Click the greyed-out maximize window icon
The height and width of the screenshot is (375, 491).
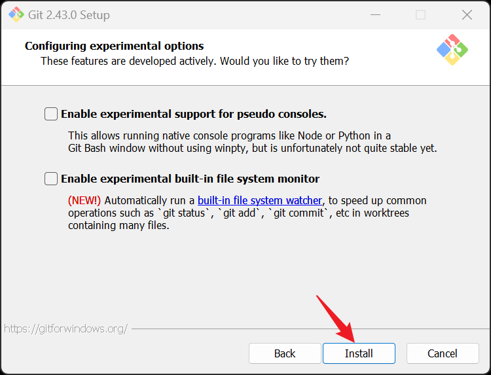[420, 14]
